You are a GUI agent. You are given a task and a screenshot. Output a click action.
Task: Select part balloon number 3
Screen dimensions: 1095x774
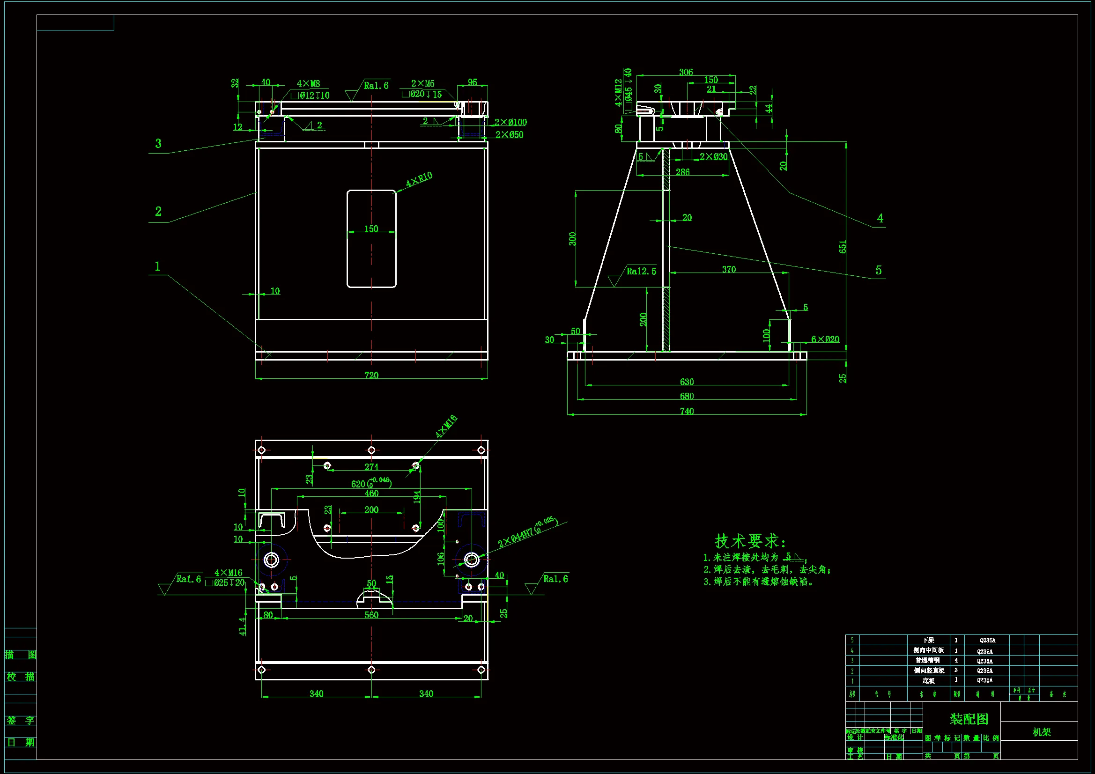(x=158, y=144)
